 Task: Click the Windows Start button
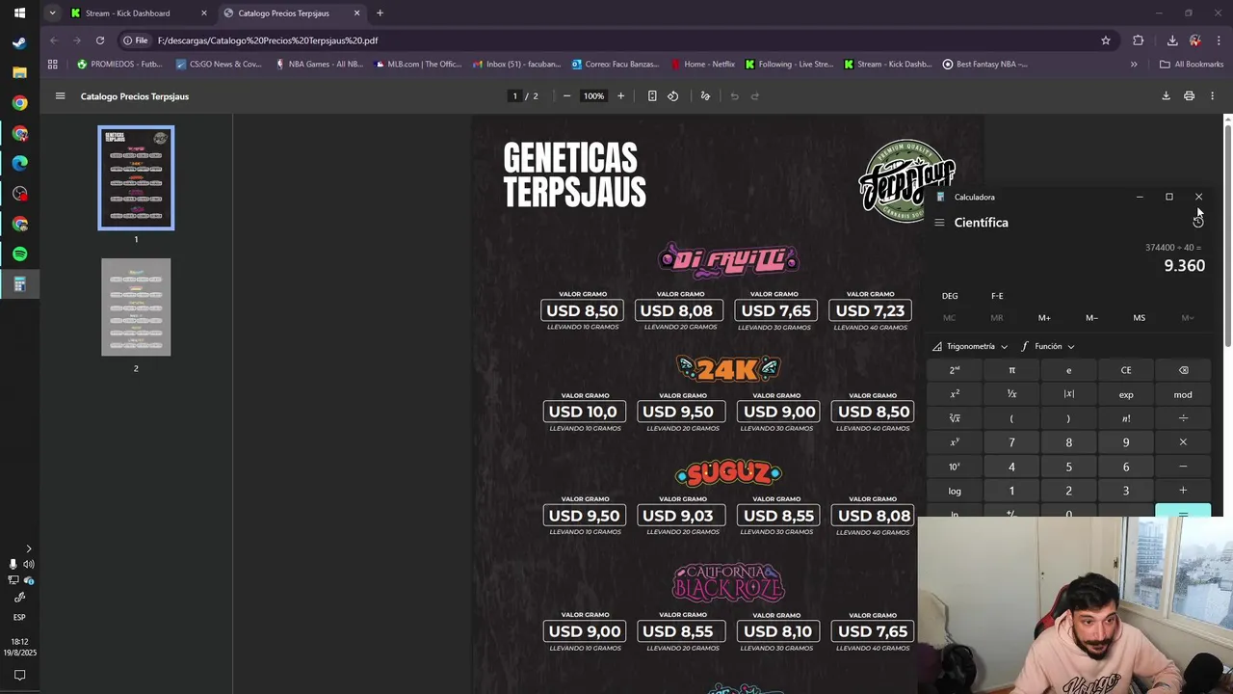[19, 13]
